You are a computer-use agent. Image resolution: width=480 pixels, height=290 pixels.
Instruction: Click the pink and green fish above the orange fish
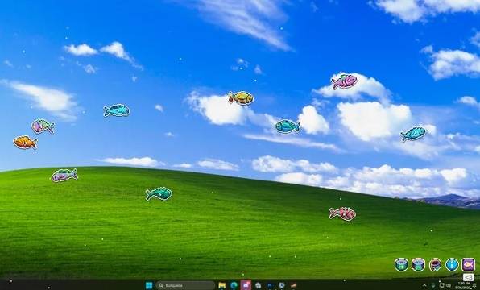43,126
